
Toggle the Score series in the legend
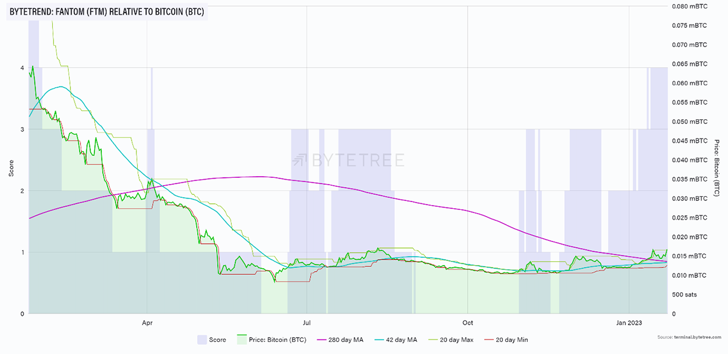212,340
